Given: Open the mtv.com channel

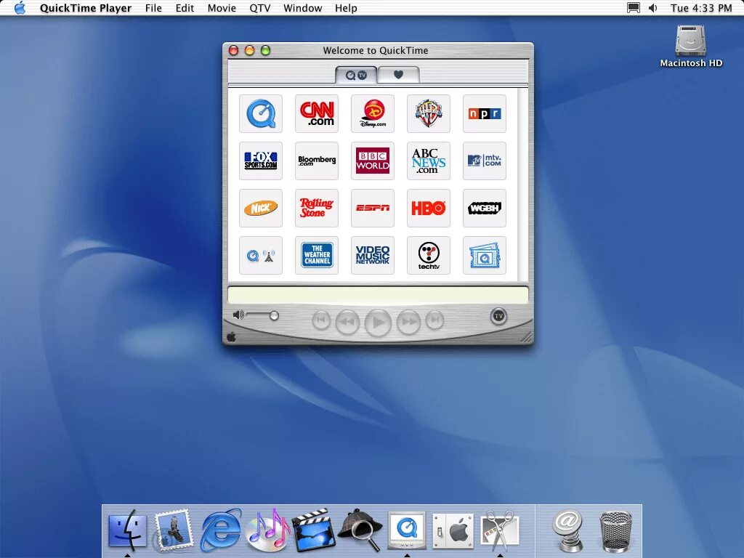Looking at the screenshot, I should pyautogui.click(x=485, y=161).
